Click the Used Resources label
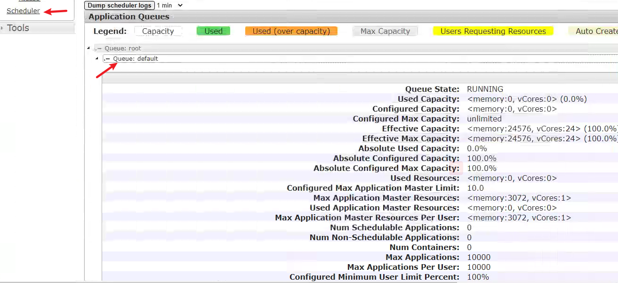Viewport: 618px width, 283px height. point(425,178)
